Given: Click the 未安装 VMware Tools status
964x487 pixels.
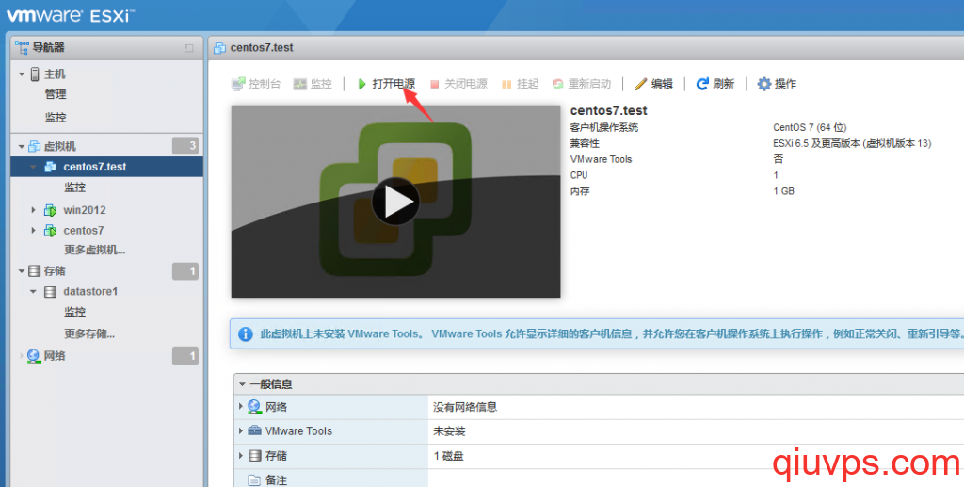Looking at the screenshot, I should [x=449, y=431].
